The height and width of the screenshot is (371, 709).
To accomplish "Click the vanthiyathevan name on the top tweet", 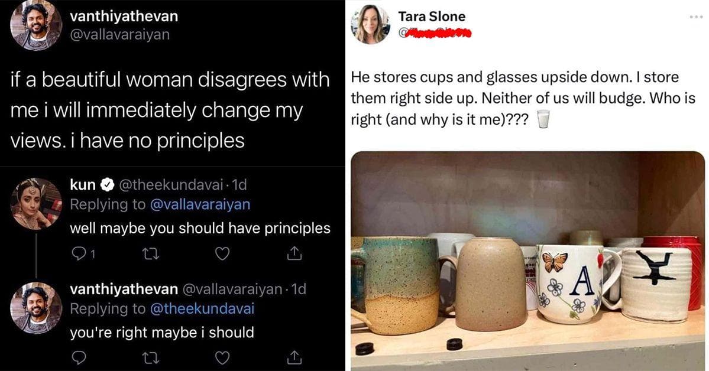I will (x=124, y=17).
